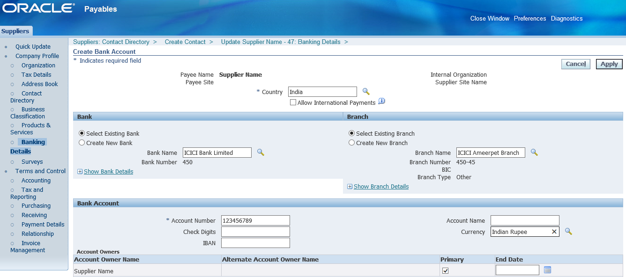Open the Country search lookup icon

coord(366,92)
